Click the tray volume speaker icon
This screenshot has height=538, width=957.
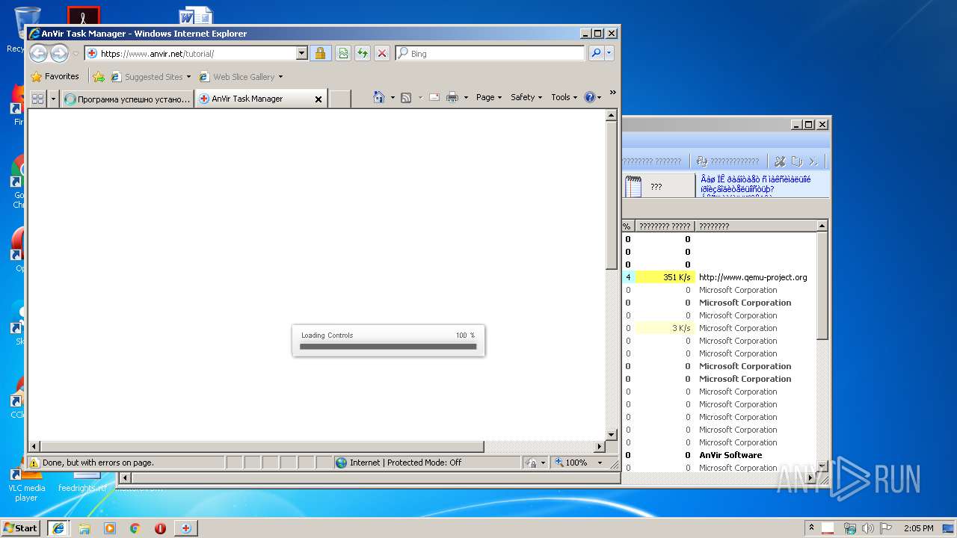[867, 528]
